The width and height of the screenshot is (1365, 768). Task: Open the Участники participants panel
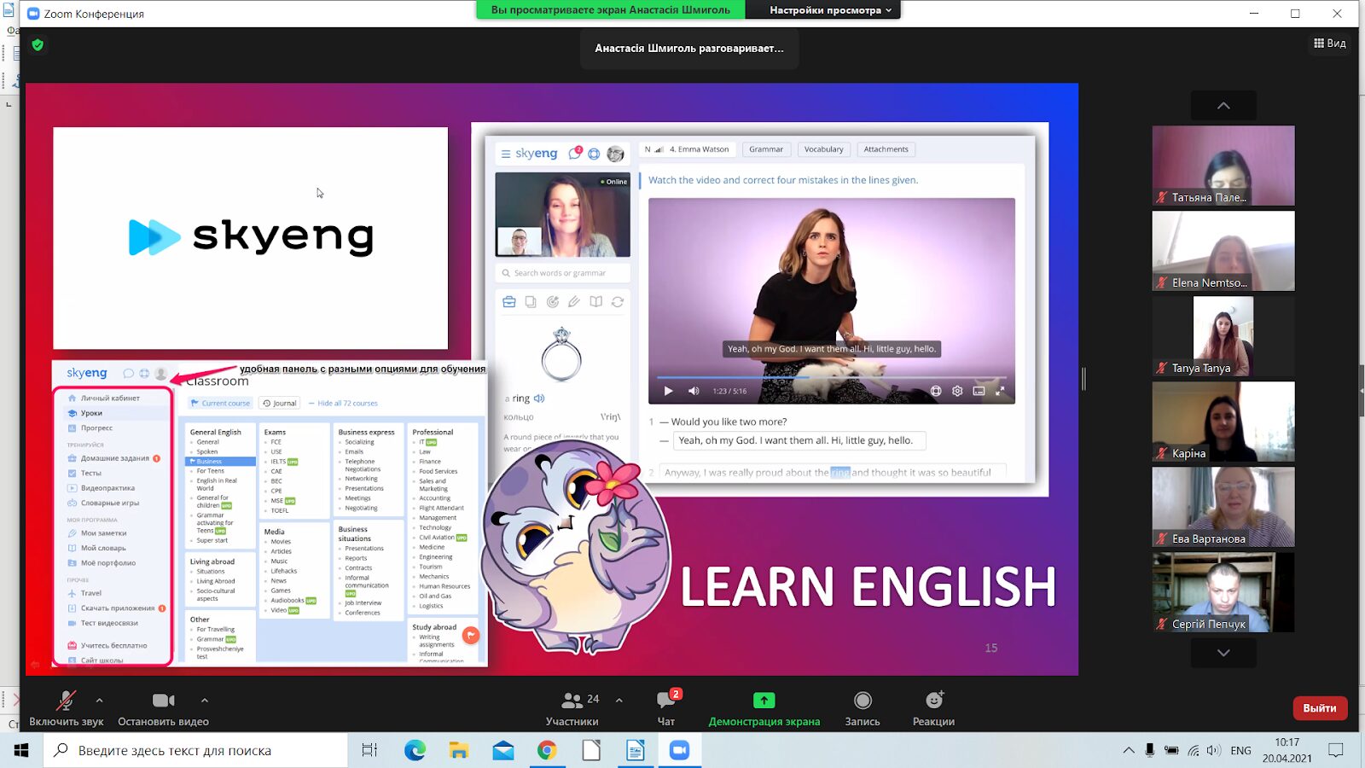coord(572,708)
